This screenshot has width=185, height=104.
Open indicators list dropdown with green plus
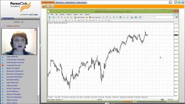point(132,17)
